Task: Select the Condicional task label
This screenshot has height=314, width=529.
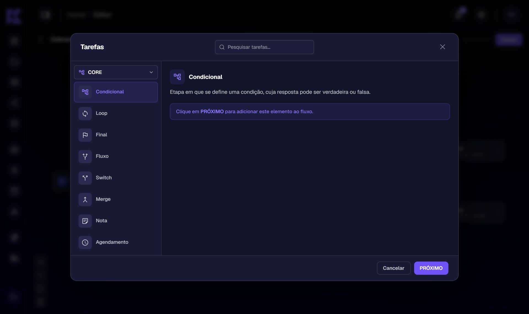Action: click(x=110, y=92)
